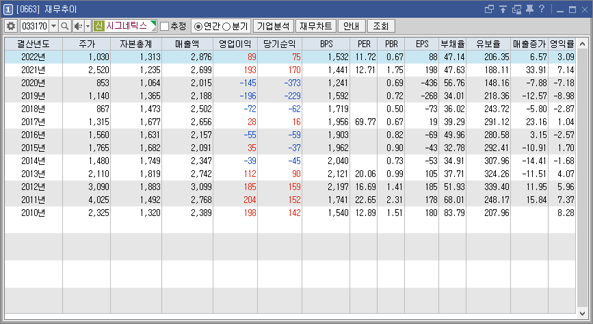Screen dimensions: 593x324
Task: Click 2012년 retention ratio 339.40
Action: pos(497,187)
